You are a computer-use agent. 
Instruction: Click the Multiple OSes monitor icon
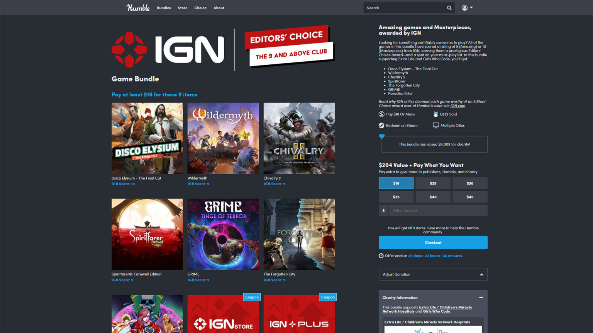435,125
